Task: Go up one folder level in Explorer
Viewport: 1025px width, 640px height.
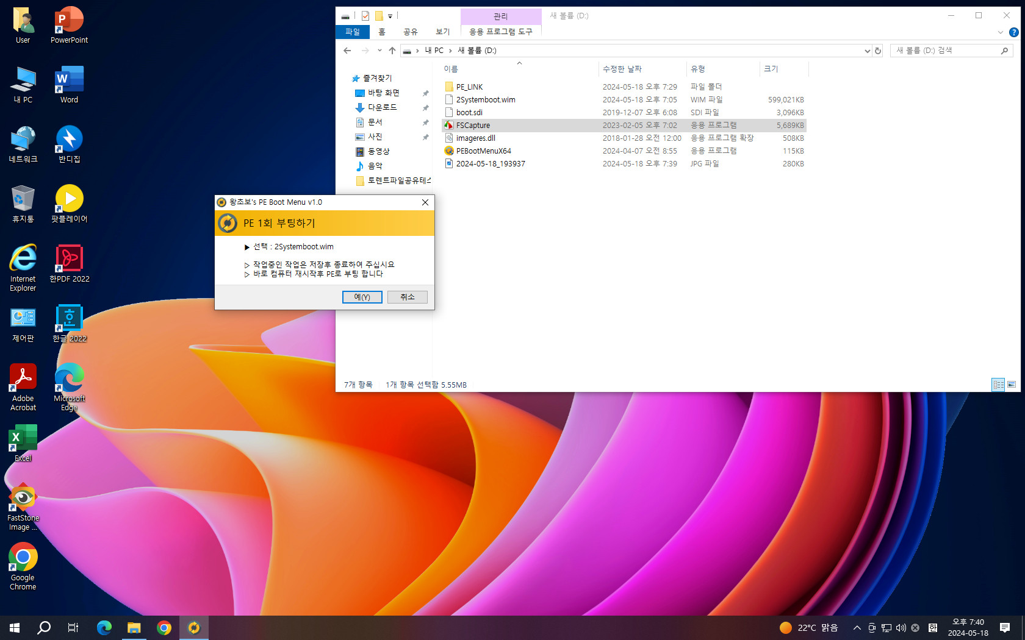Action: 392,51
